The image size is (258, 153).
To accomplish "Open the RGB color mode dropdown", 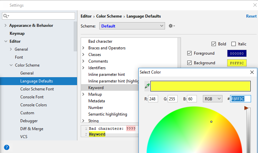I will click(x=213, y=99).
